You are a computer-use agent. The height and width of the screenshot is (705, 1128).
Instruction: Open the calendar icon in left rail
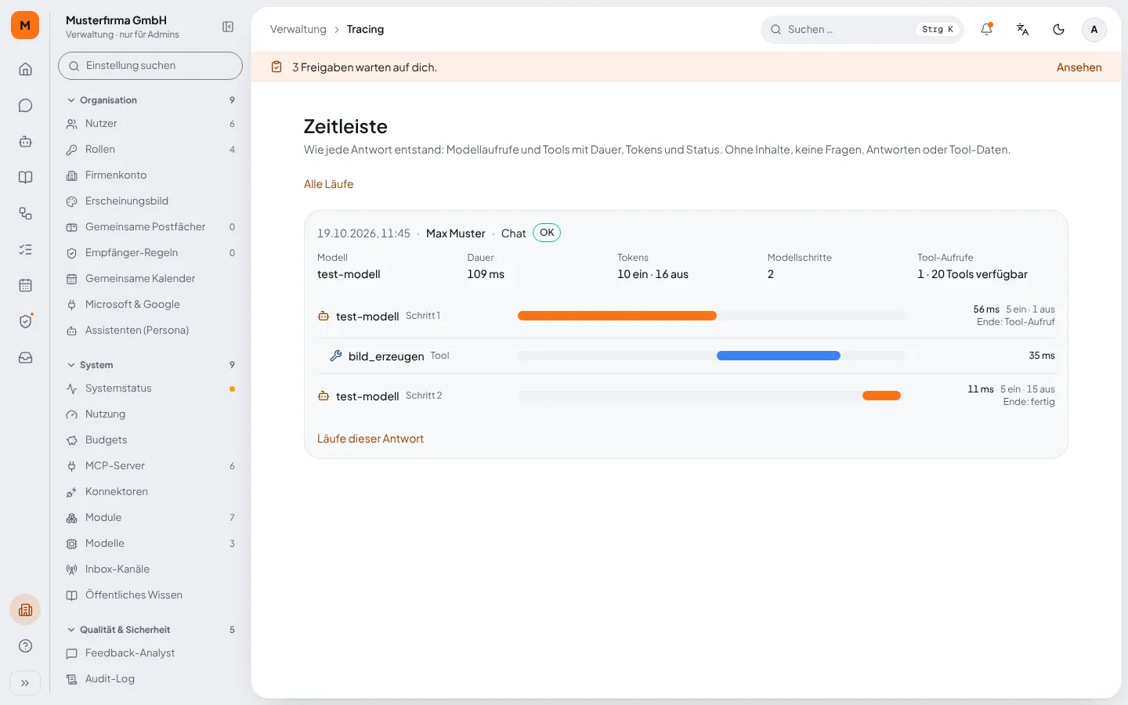tap(25, 285)
